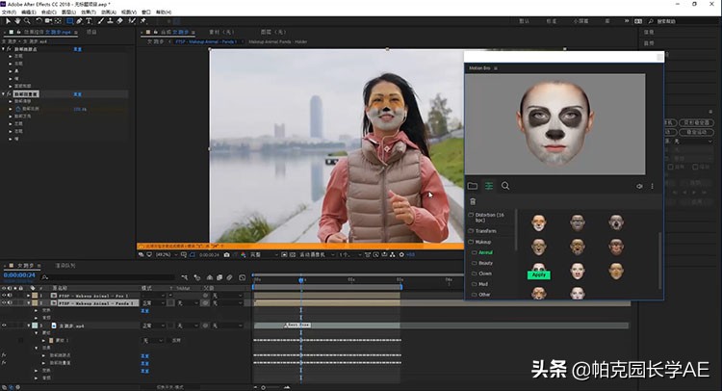The image size is (722, 391).
Task: Open search in Motion Bro panel
Action: click(x=505, y=186)
